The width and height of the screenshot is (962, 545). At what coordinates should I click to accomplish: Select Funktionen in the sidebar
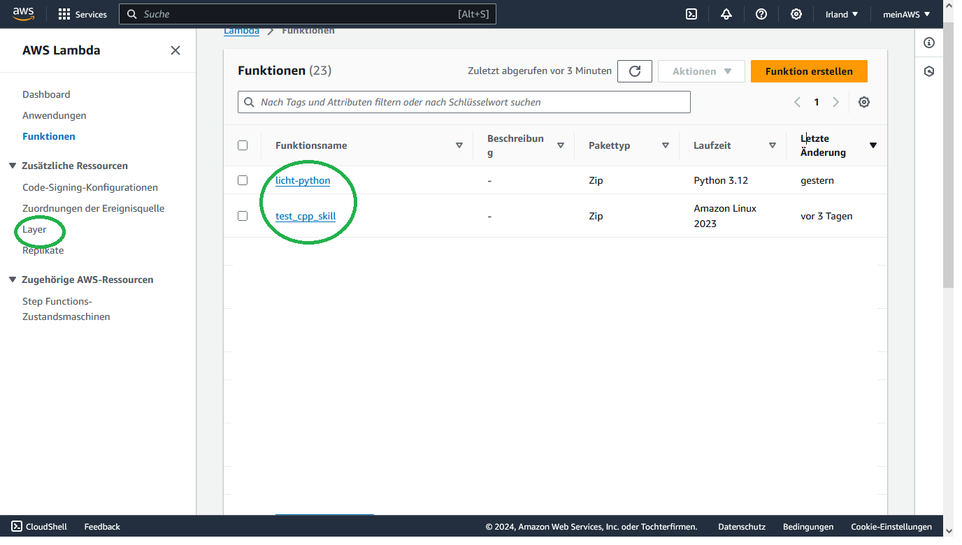coord(49,136)
